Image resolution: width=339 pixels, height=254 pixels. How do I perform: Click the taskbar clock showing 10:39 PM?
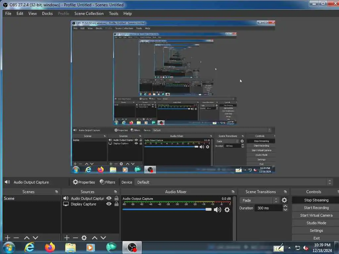click(x=322, y=248)
